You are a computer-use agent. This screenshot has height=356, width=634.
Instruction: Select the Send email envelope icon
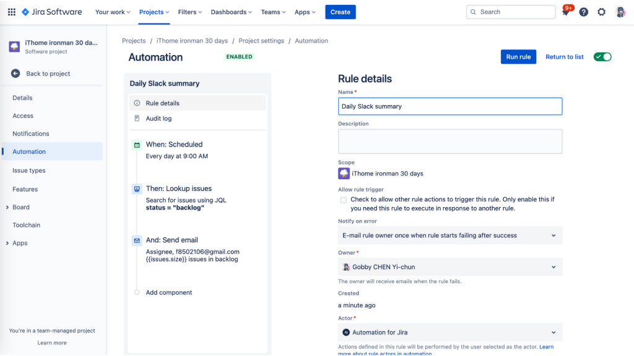(137, 240)
